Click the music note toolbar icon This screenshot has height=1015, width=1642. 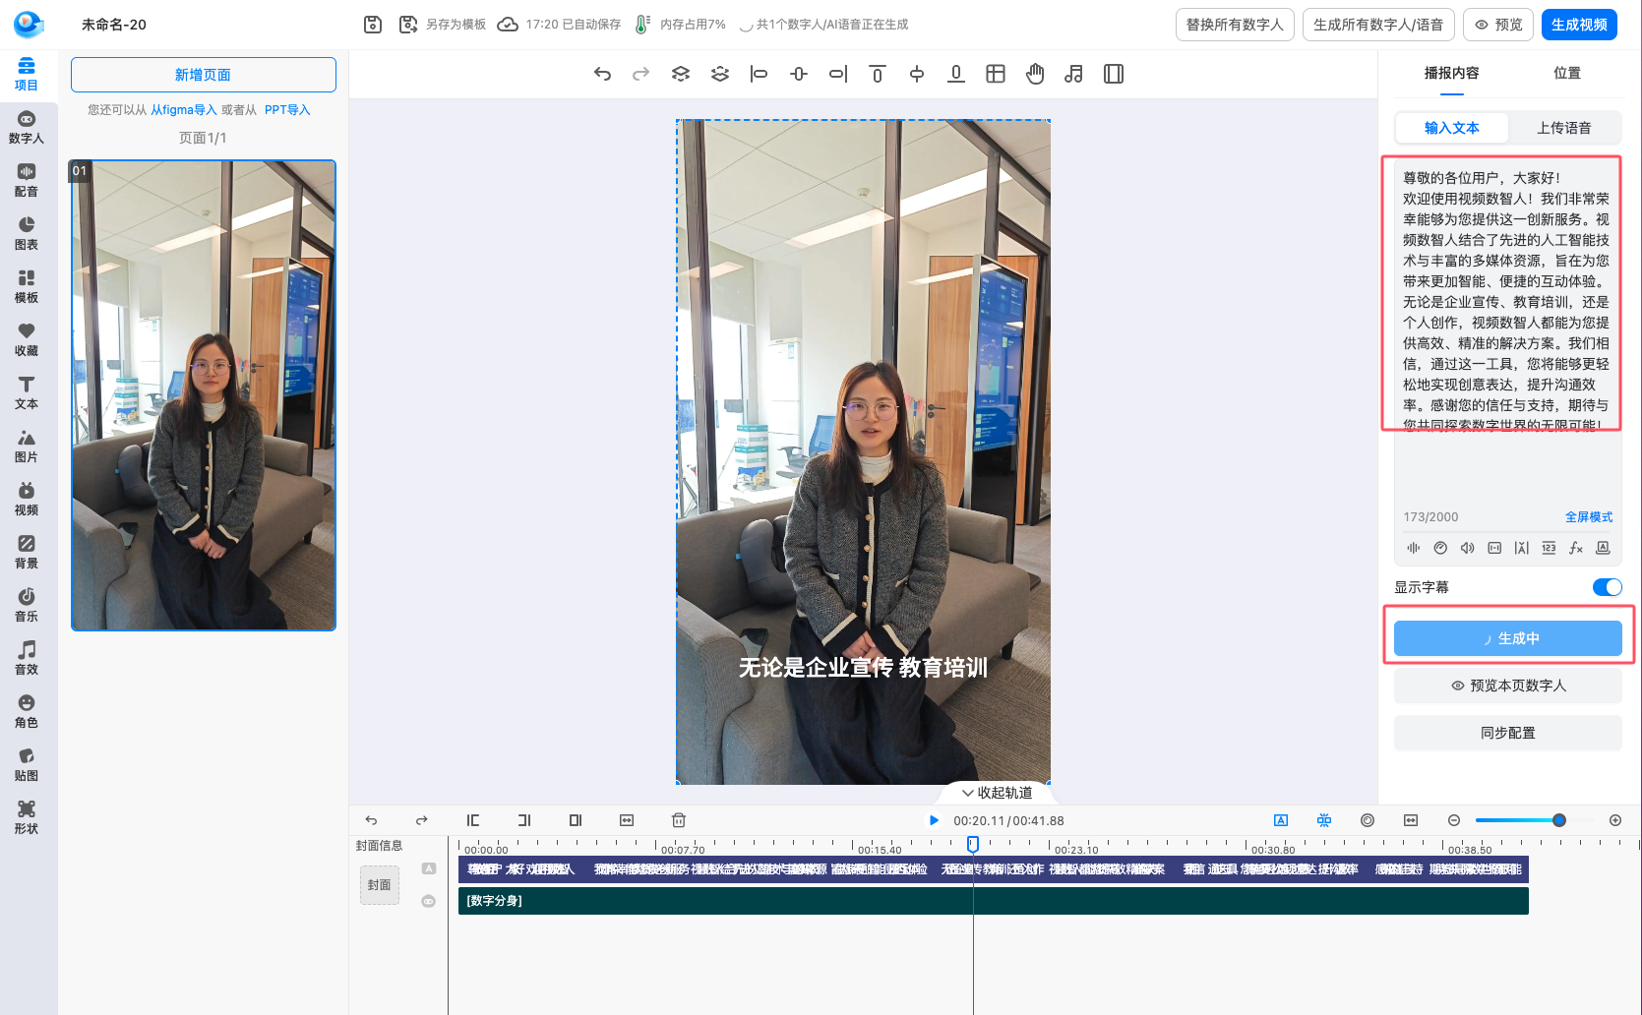(1073, 74)
